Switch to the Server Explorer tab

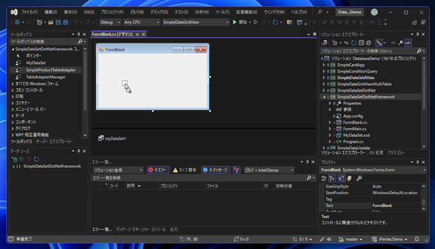(x=54, y=141)
